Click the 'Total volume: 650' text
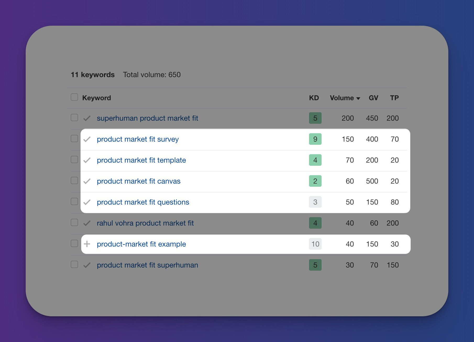Screen dimensions: 474x342 click(x=152, y=75)
